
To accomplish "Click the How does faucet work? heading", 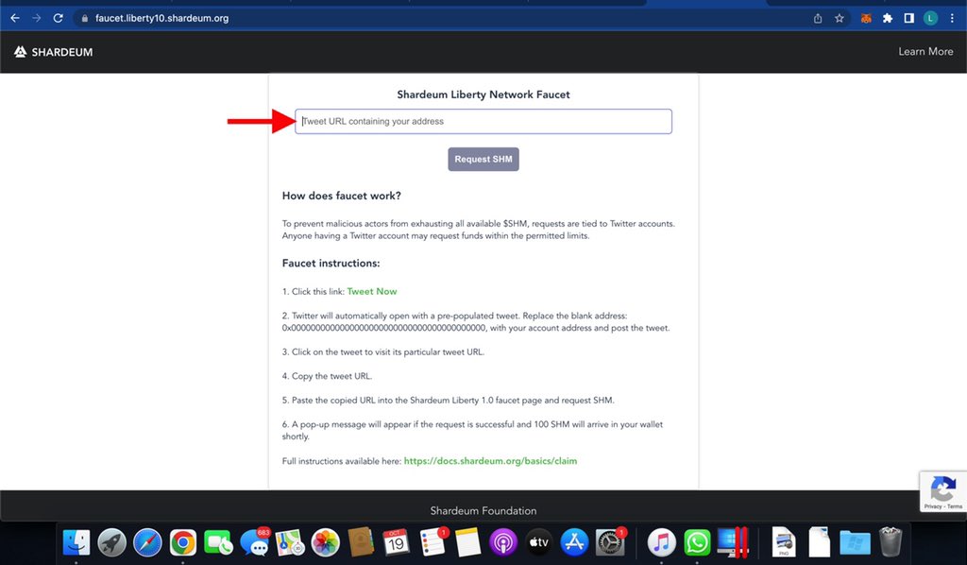I will [341, 196].
